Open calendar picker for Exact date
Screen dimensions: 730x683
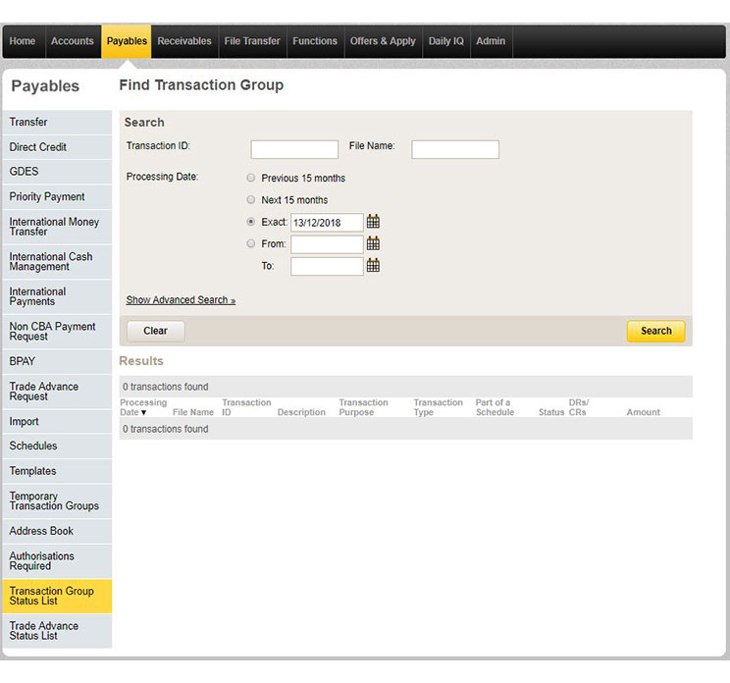point(373,222)
